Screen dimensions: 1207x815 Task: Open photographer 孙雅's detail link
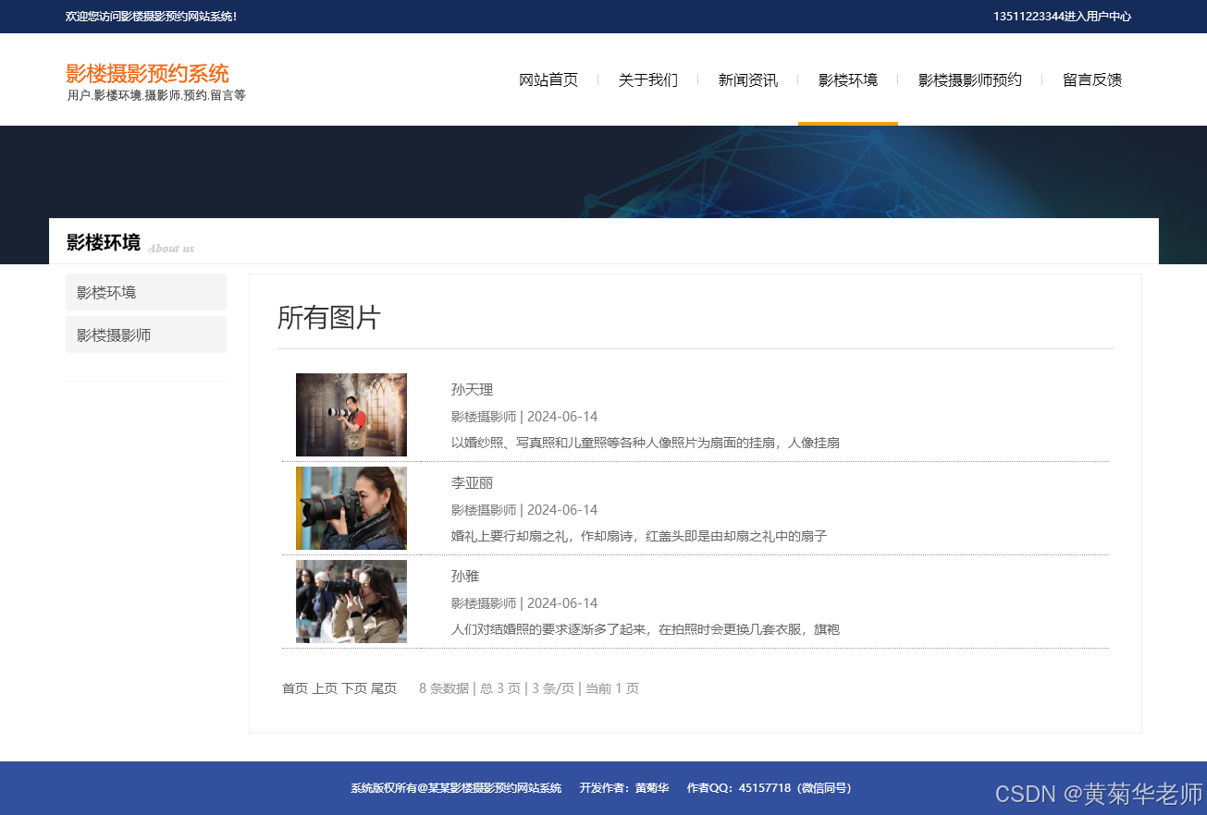pyautogui.click(x=463, y=576)
